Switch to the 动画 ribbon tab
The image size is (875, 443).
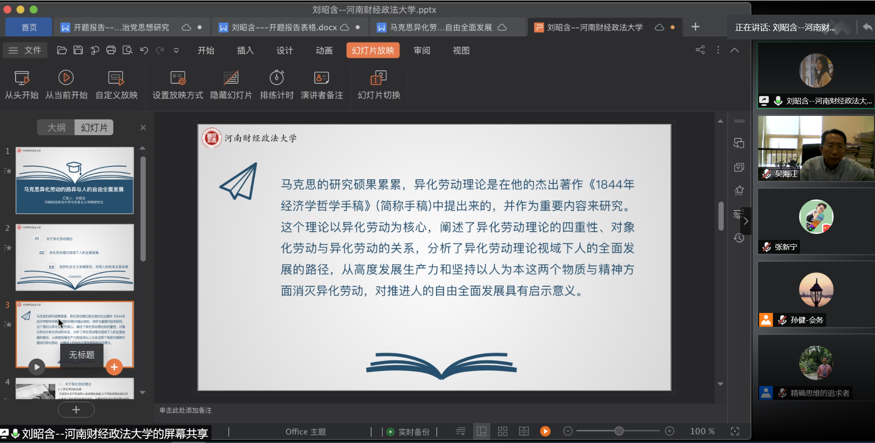coord(324,51)
